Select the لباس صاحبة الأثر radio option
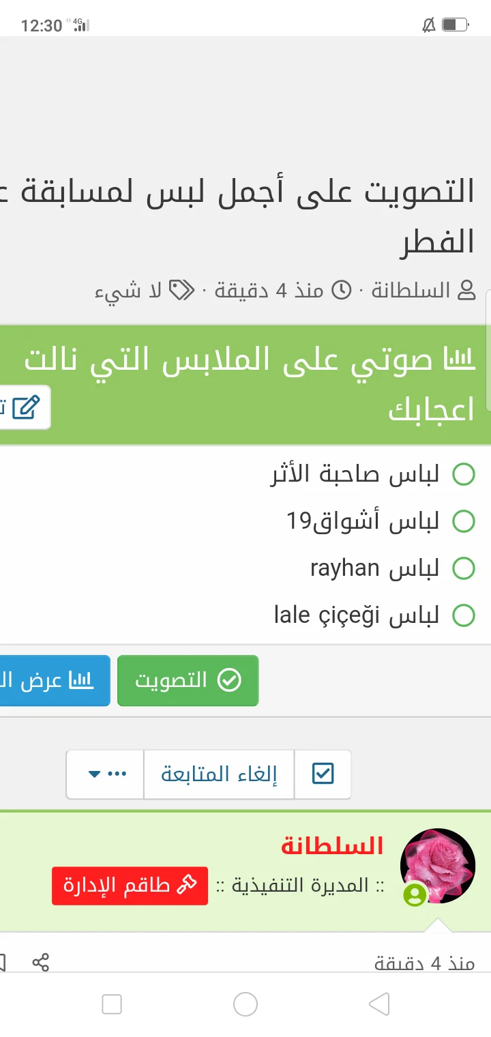The image size is (491, 1037). (464, 474)
